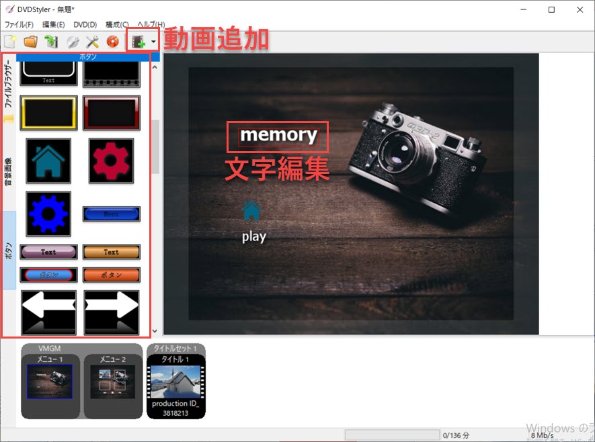595x442 pixels.
Task: Open an existing project file
Action: (x=30, y=41)
